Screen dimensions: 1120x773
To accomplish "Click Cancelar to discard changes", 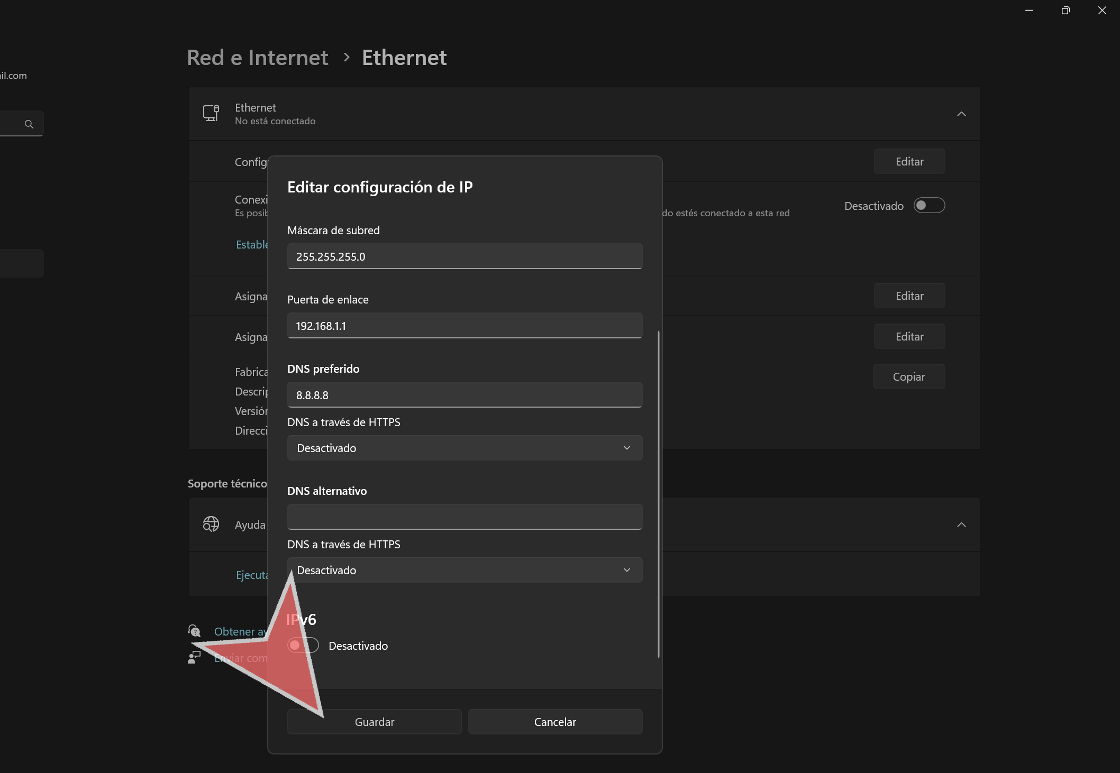I will coord(555,722).
